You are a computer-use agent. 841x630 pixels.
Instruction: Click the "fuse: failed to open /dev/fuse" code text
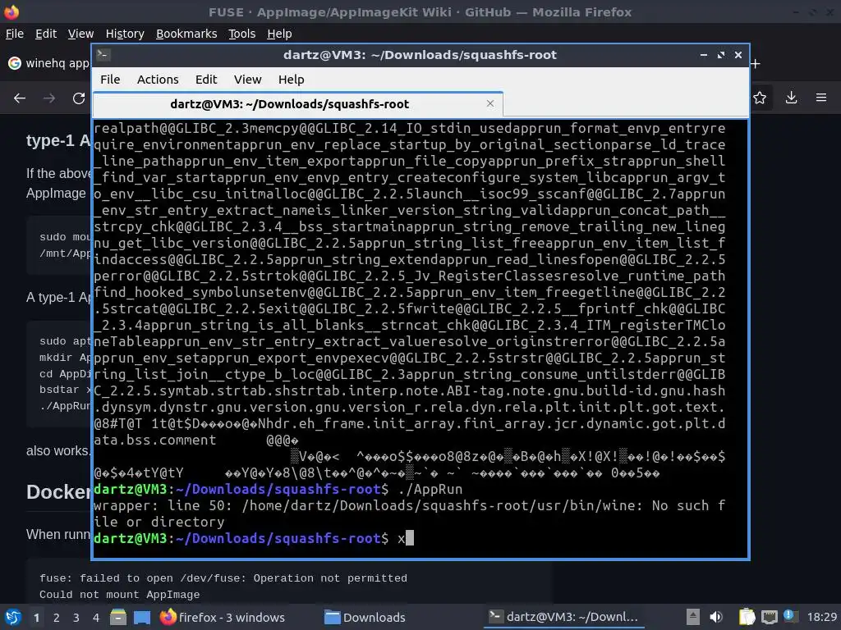tap(223, 578)
